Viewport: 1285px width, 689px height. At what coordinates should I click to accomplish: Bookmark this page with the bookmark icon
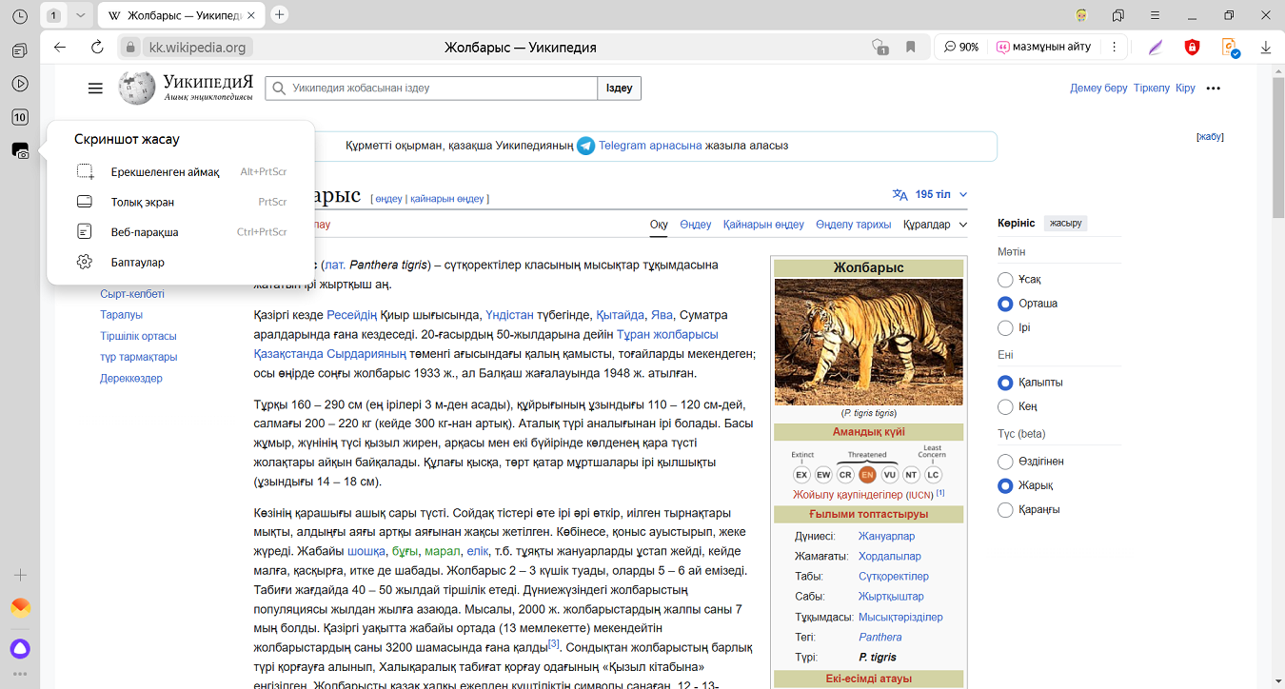[x=910, y=47]
